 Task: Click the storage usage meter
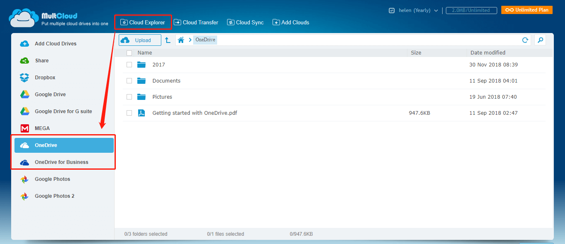coord(471,10)
